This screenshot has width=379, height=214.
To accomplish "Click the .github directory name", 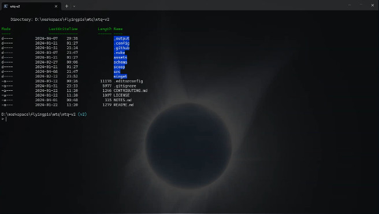I will click(121, 48).
